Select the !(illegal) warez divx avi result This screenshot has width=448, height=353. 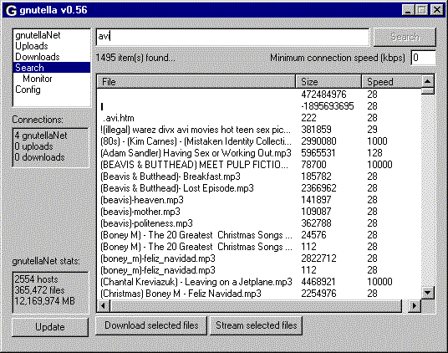[x=259, y=130]
